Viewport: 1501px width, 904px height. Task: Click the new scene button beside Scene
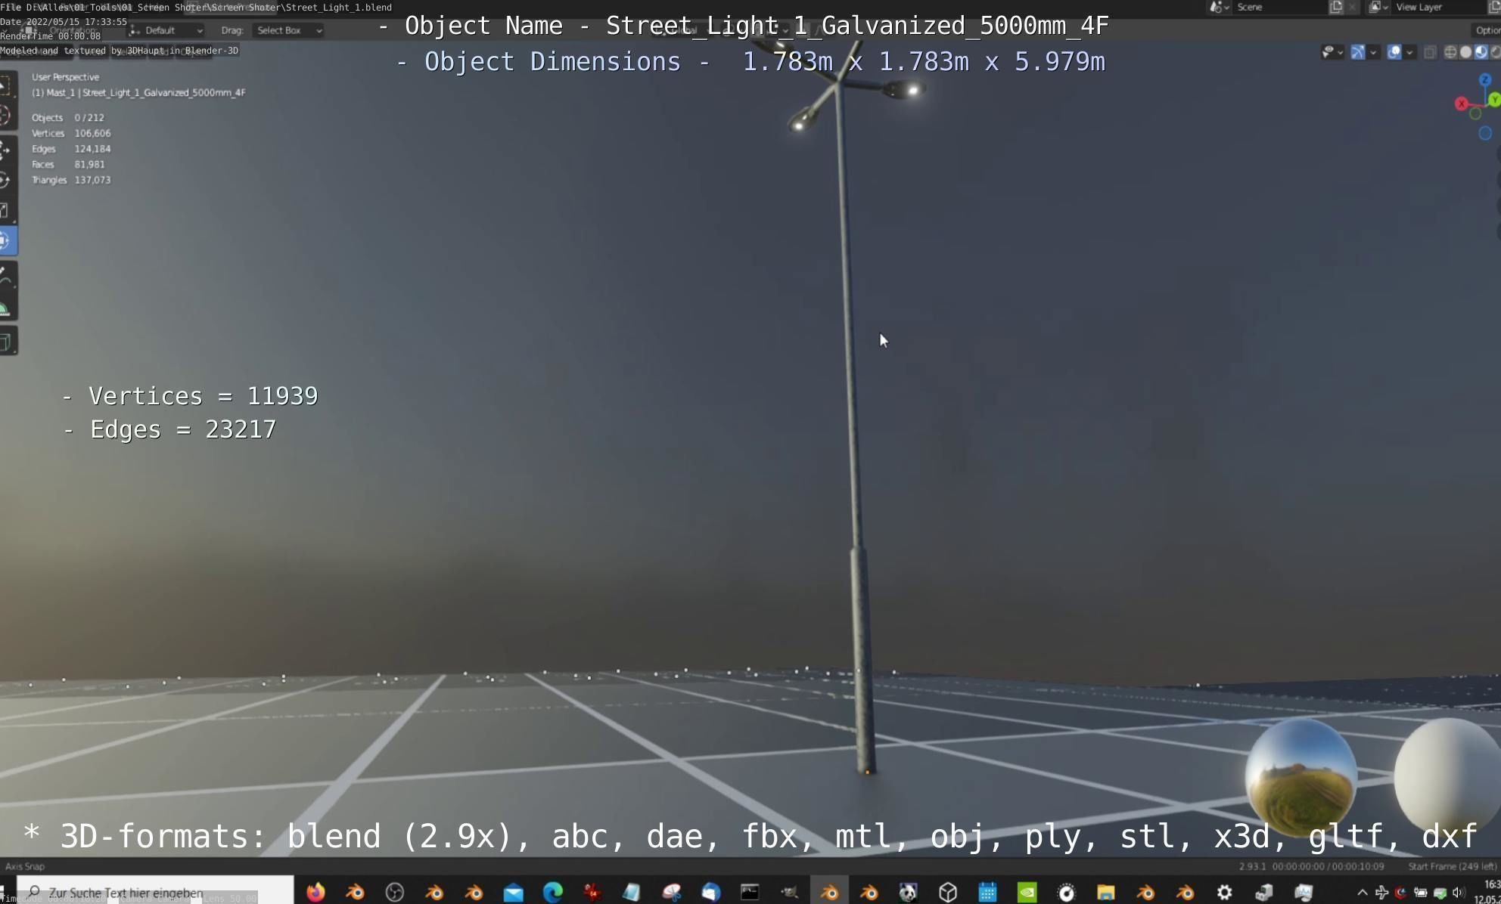(1336, 7)
